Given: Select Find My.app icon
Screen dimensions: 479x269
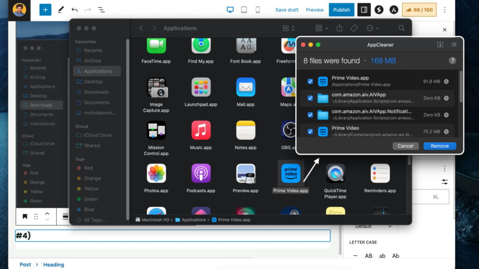Looking at the screenshot, I should point(201,46).
